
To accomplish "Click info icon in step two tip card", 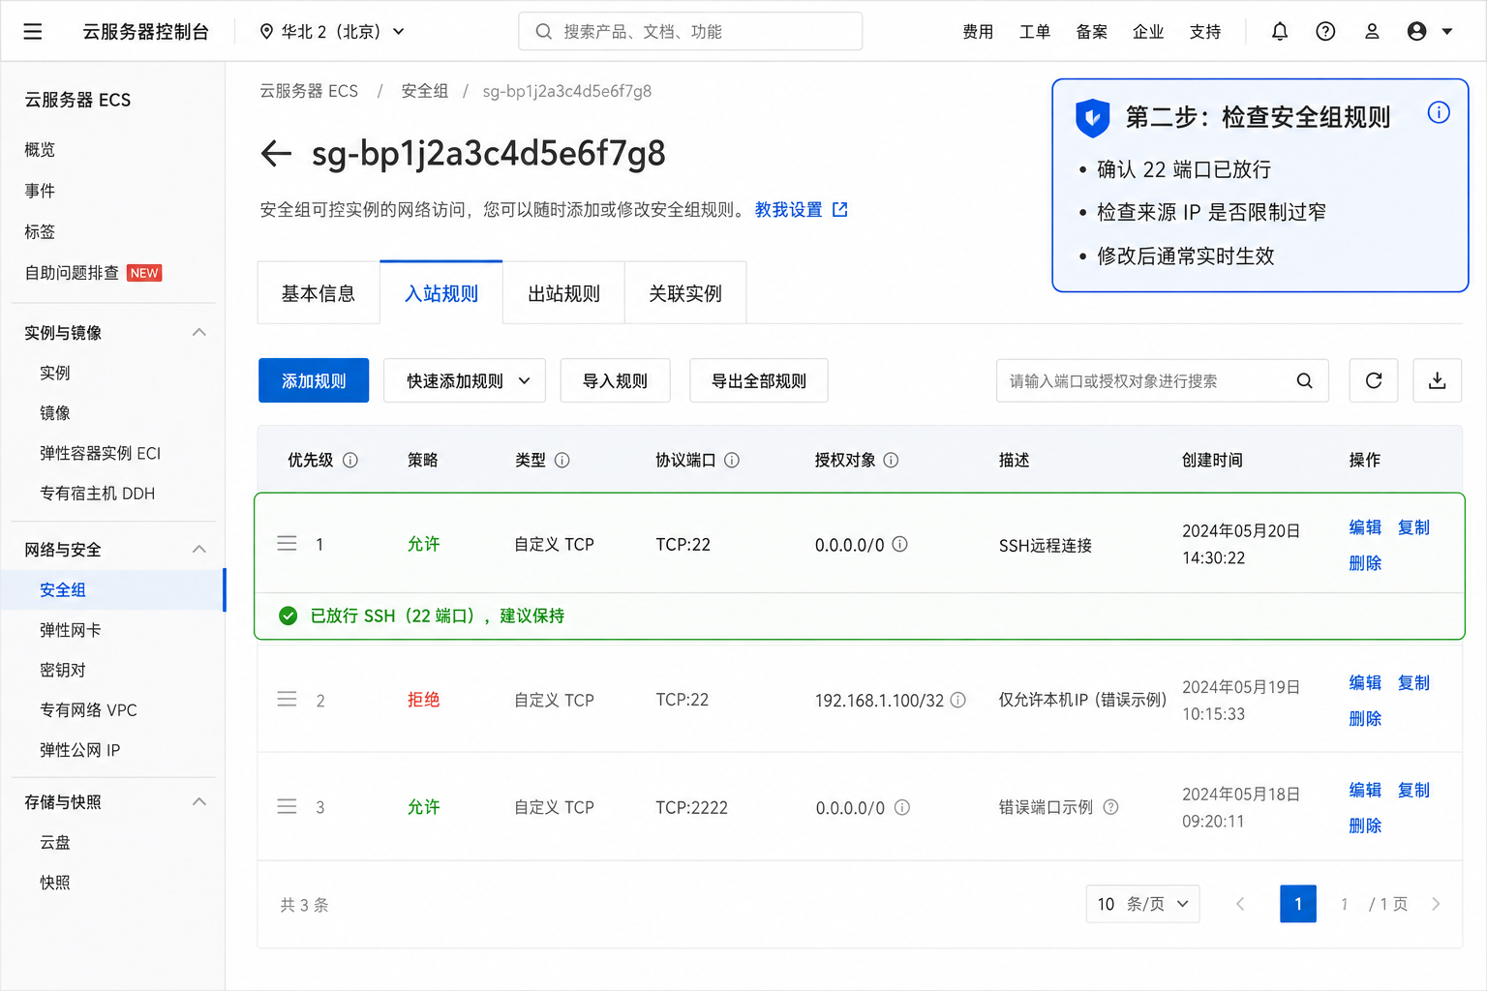I will [1439, 113].
